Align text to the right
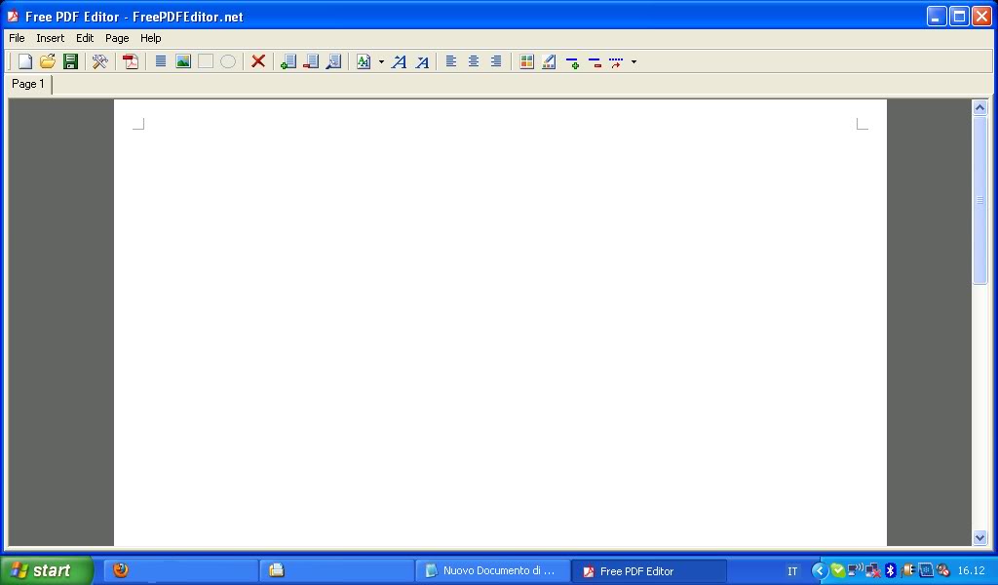This screenshot has height=585, width=998. point(496,61)
